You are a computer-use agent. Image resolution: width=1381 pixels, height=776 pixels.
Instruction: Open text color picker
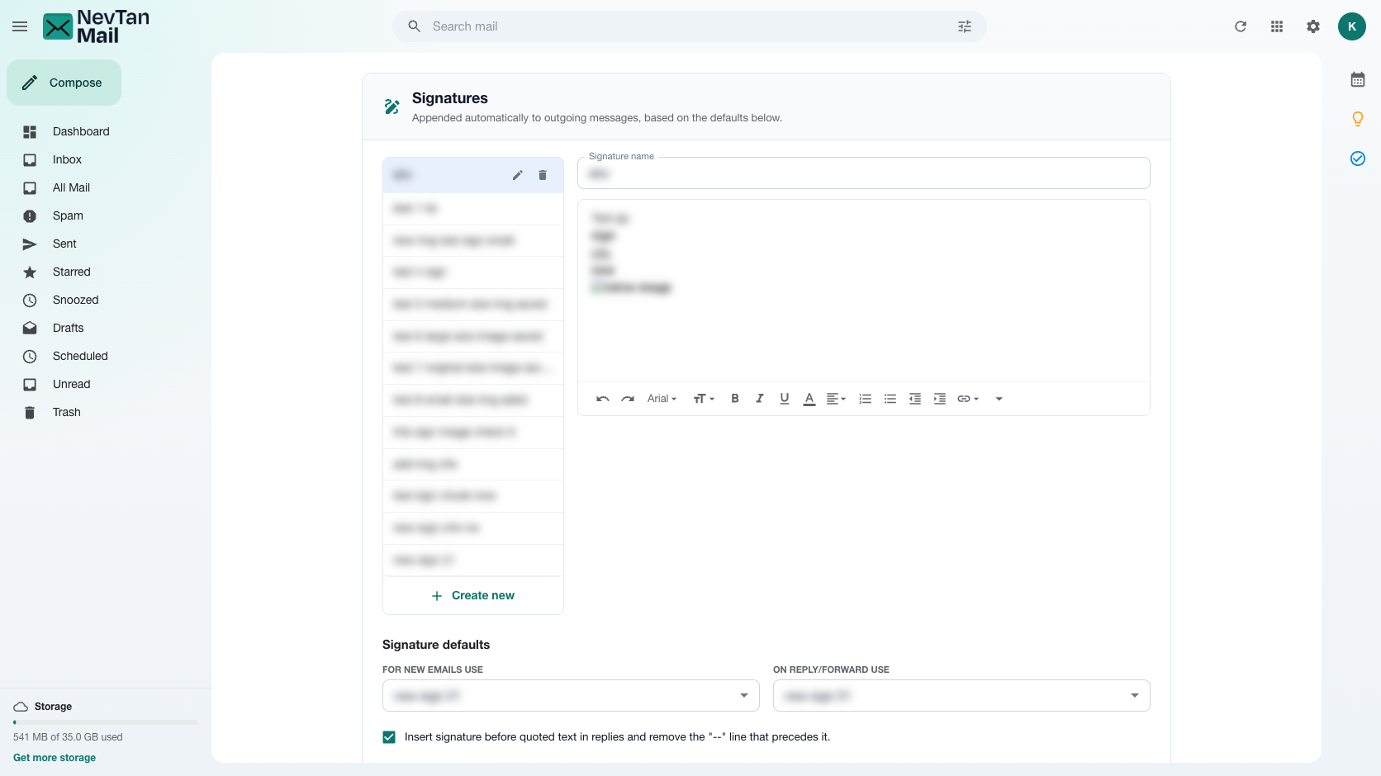(x=809, y=399)
